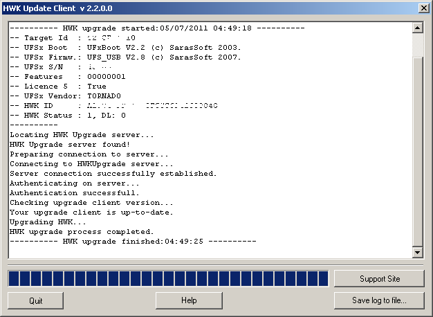Click 'Your upgrade client is up-to-date.' line

(91, 212)
